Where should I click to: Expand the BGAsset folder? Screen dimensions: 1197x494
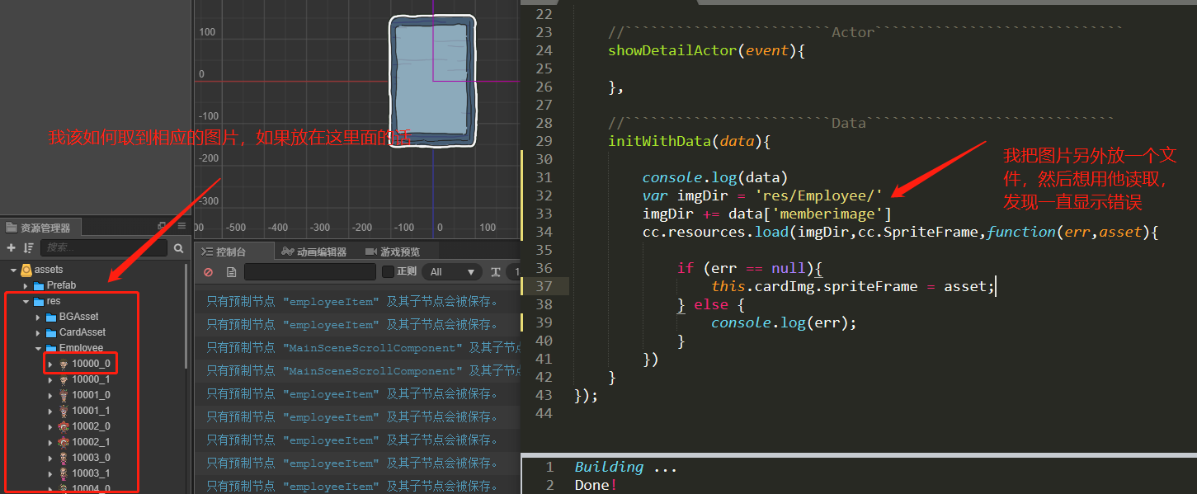click(38, 317)
